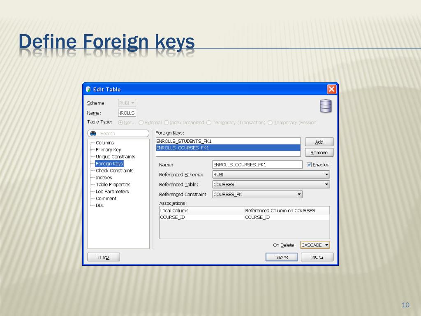Image resolution: width=421 pixels, height=316 pixels.
Task: Click the Local Column header
Action: (202, 211)
